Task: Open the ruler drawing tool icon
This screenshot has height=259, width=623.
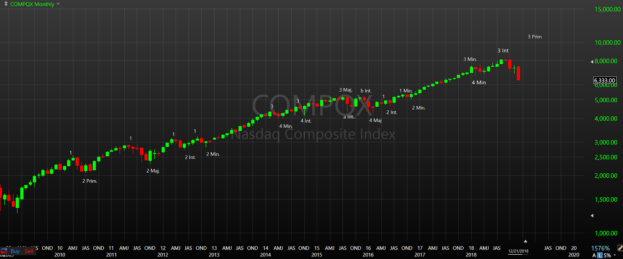Action: [620, 248]
